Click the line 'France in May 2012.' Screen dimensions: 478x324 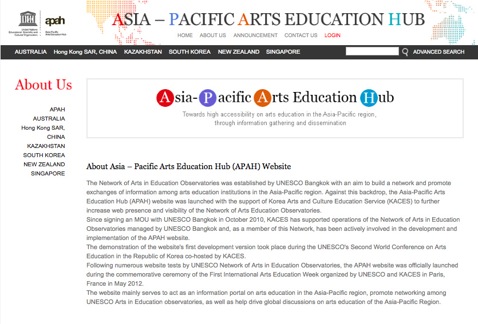point(115,283)
